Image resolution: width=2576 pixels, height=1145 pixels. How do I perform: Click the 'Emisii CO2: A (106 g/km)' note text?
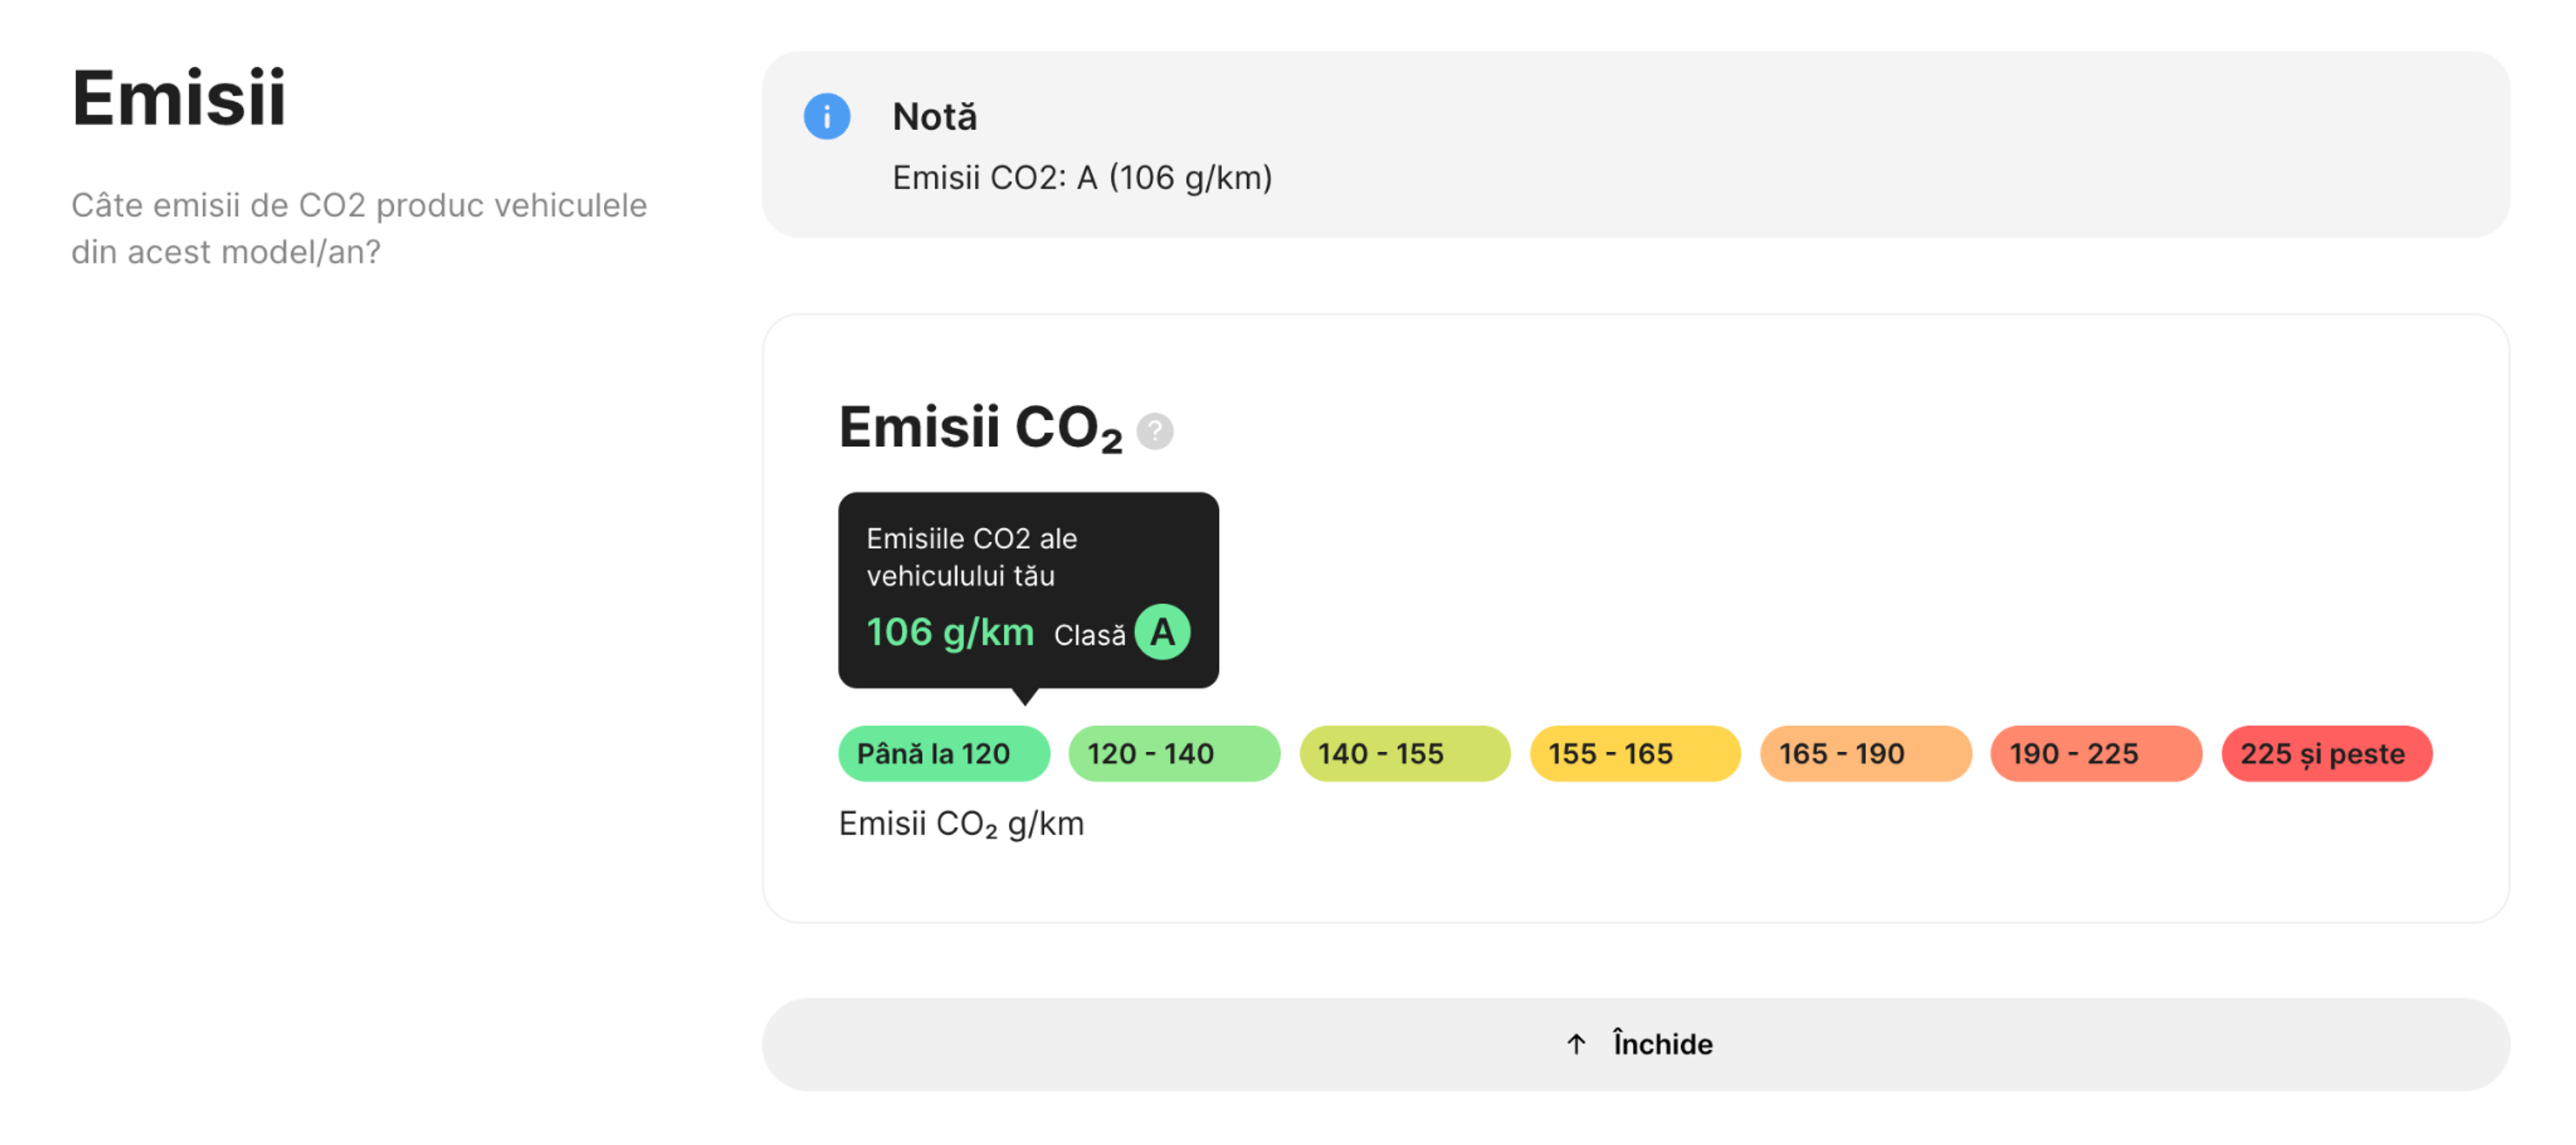(x=1081, y=178)
